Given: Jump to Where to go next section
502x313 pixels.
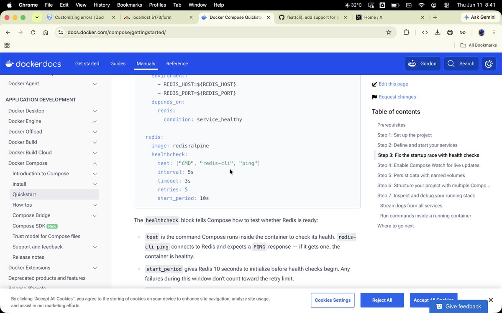Looking at the screenshot, I should point(396,226).
